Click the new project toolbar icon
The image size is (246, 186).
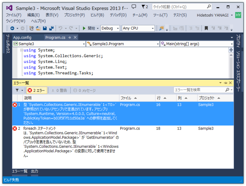pyautogui.click(x=31, y=28)
